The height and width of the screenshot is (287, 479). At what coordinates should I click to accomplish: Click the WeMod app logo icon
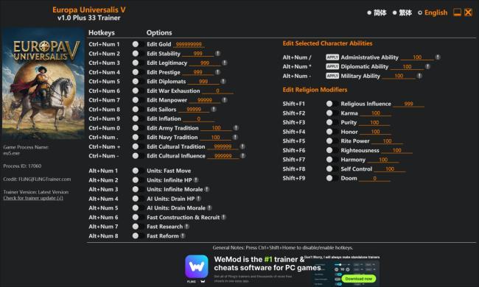(197, 266)
